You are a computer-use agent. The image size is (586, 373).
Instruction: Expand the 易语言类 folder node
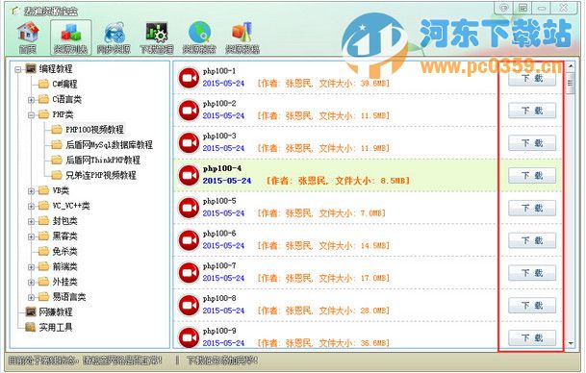pos(32,298)
